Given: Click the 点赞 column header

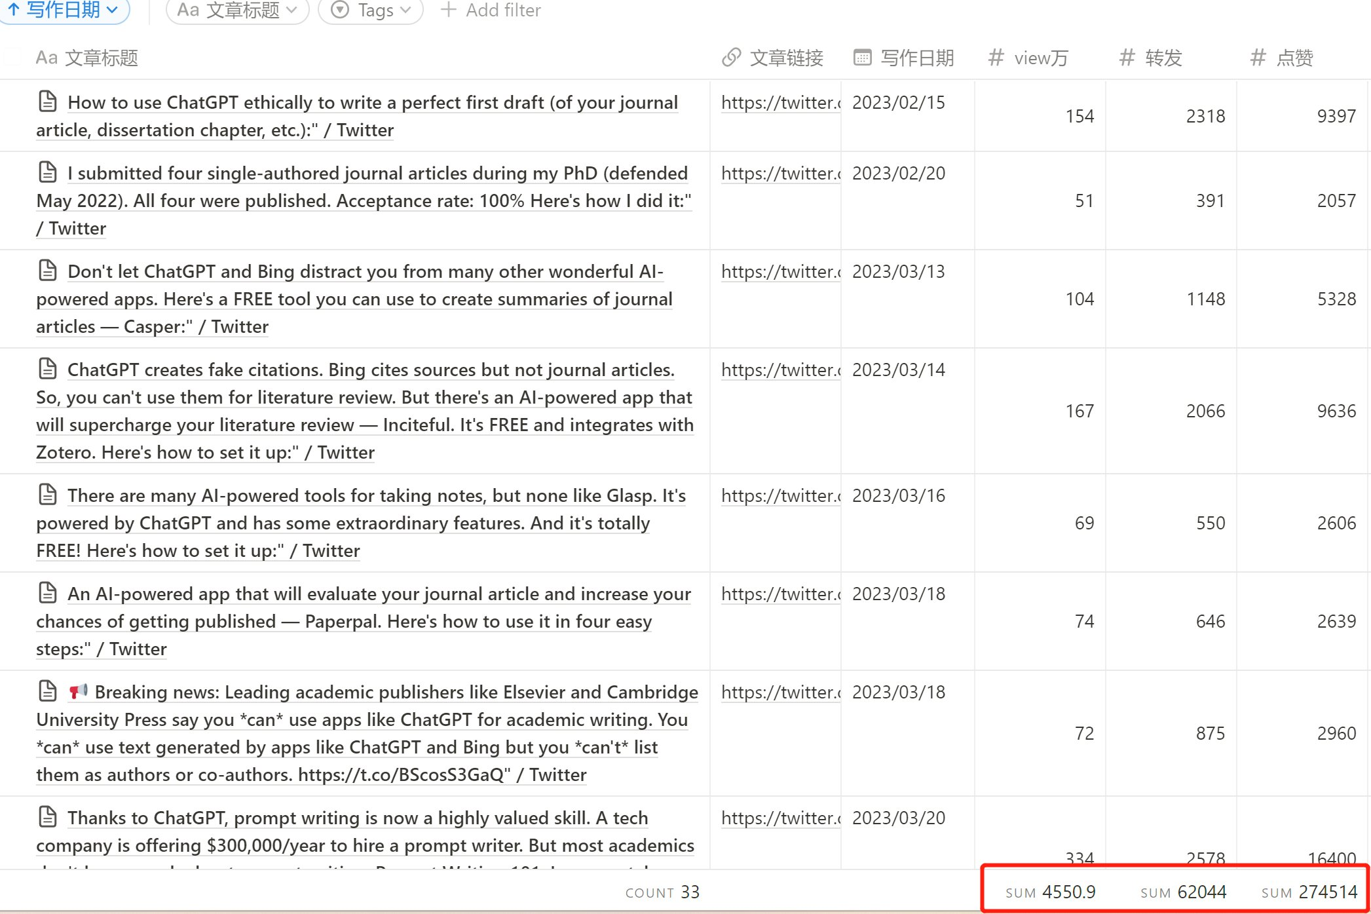Looking at the screenshot, I should [x=1282, y=58].
